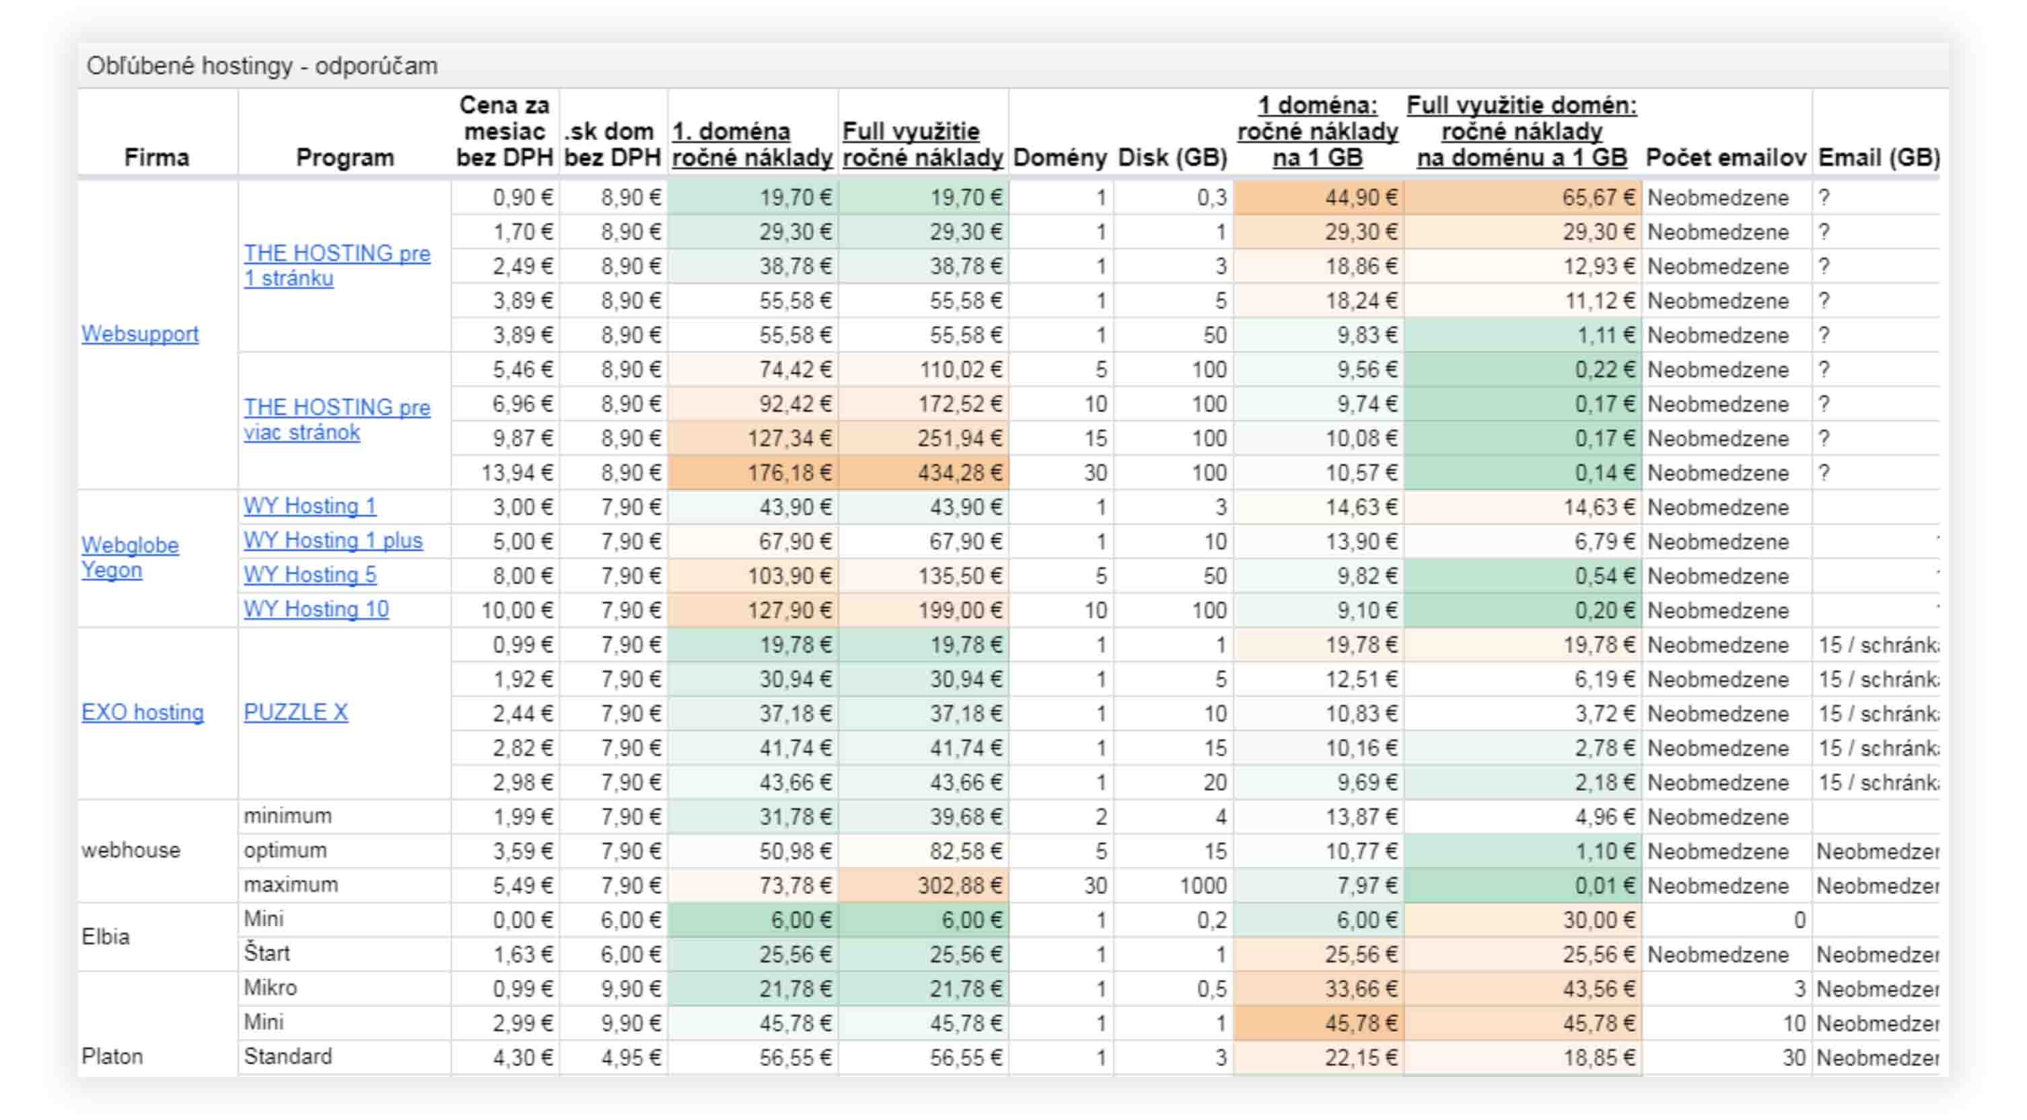
Task: Select the webhouse firm cell
Action: (157, 851)
